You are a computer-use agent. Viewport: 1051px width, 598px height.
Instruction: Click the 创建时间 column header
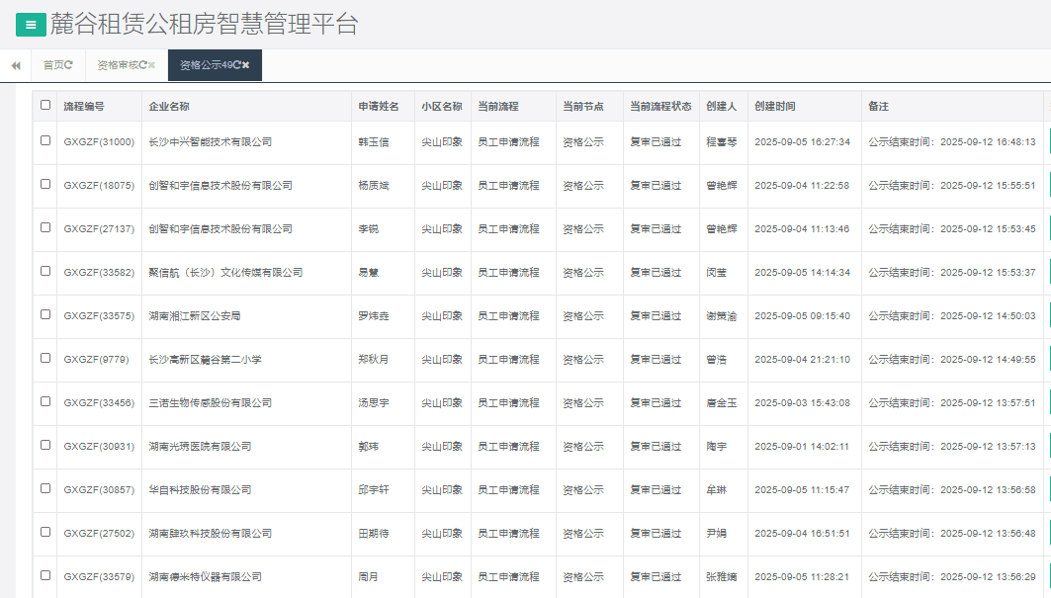tap(774, 107)
